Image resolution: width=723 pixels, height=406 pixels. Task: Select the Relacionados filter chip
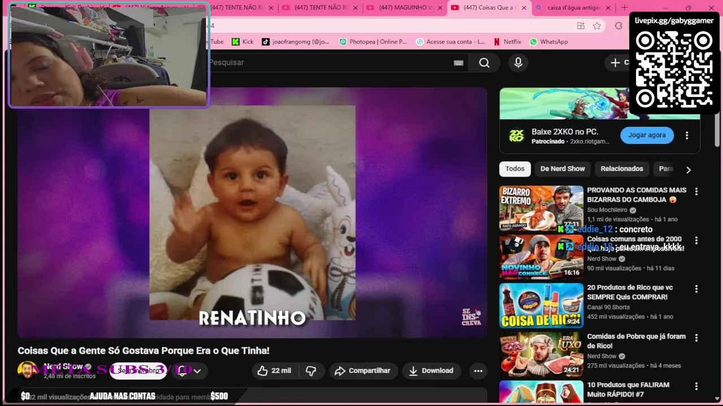(x=622, y=169)
